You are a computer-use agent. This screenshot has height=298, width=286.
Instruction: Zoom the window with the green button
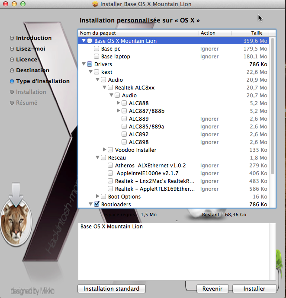pyautogui.click(x=23, y=4)
